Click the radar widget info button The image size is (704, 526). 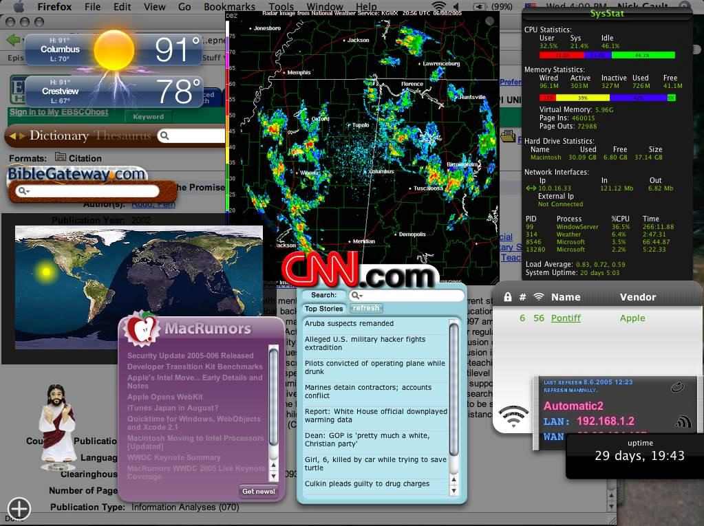point(490,21)
